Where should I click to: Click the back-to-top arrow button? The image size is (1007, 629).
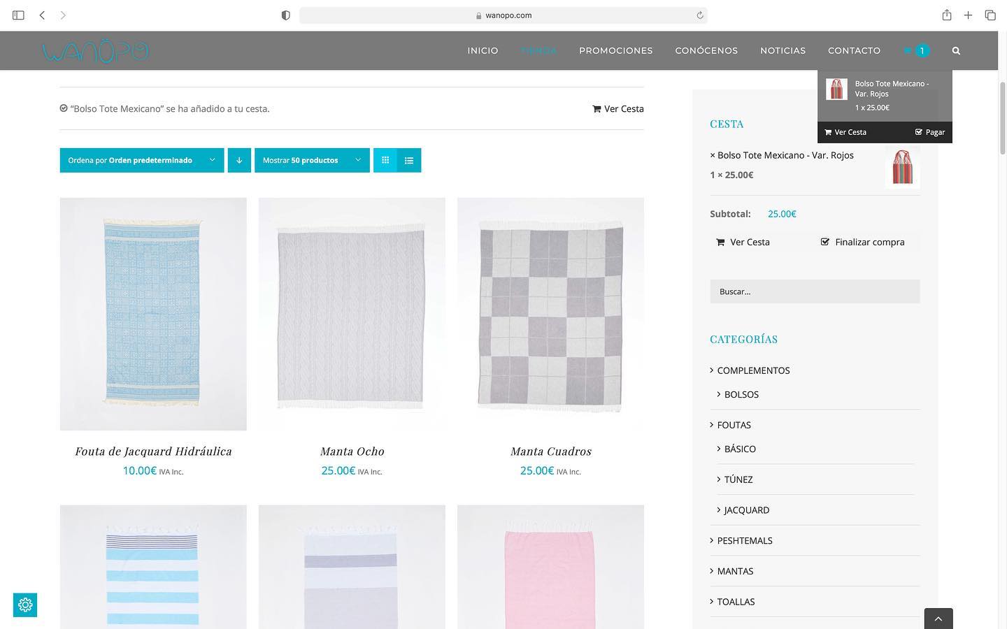point(938,619)
